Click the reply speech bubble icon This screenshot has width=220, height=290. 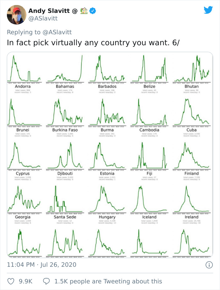[46, 281]
